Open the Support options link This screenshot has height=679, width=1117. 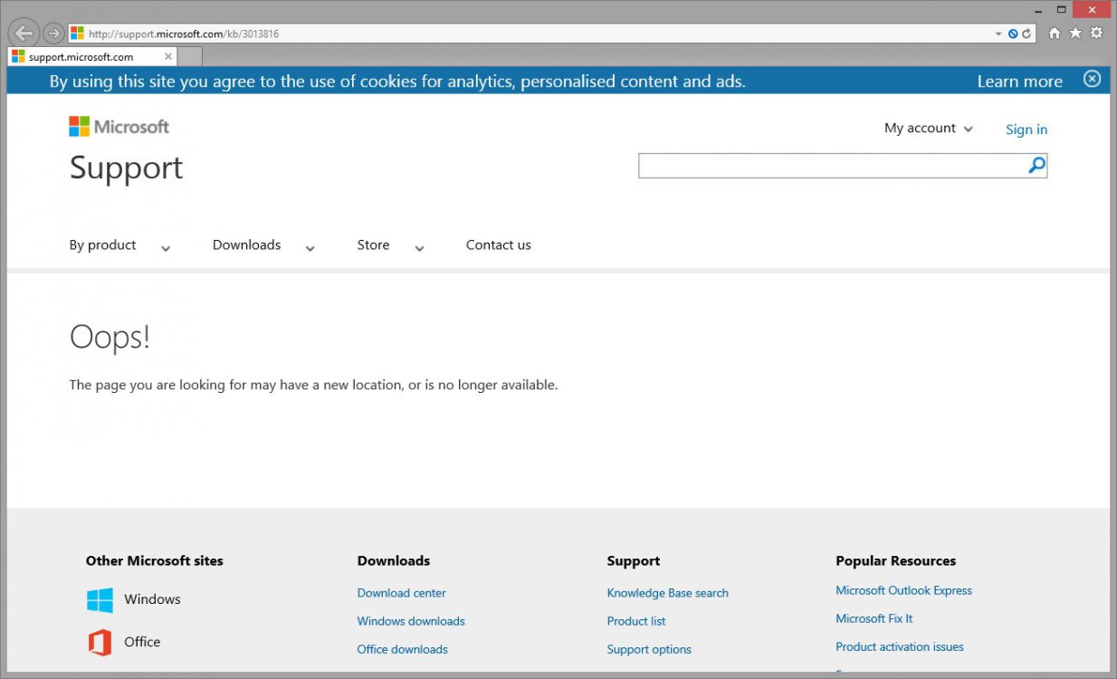coord(649,649)
